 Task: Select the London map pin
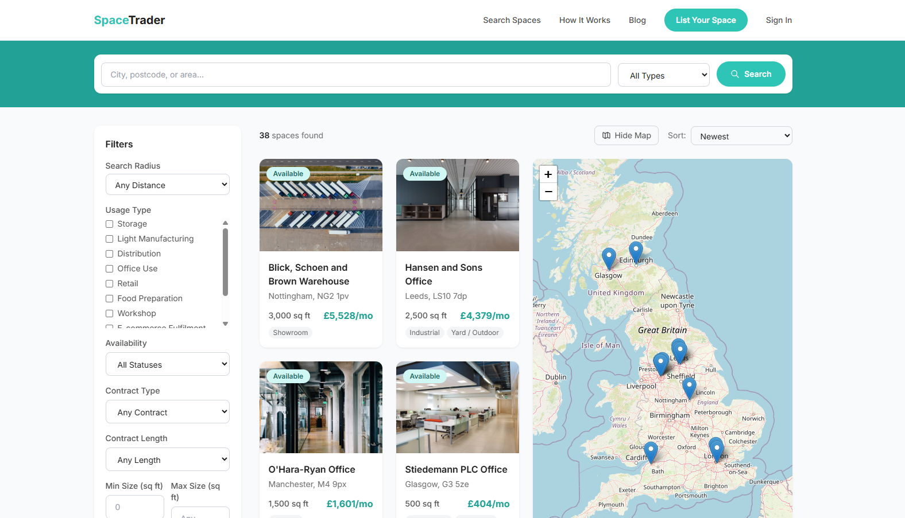(716, 447)
